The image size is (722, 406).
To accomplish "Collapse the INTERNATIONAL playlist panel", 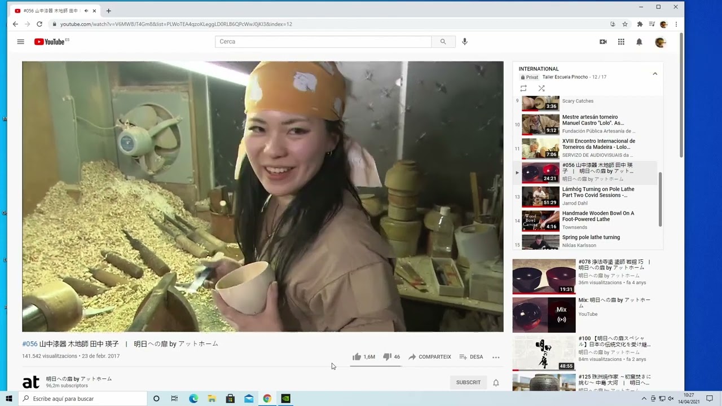I will pyautogui.click(x=655, y=73).
